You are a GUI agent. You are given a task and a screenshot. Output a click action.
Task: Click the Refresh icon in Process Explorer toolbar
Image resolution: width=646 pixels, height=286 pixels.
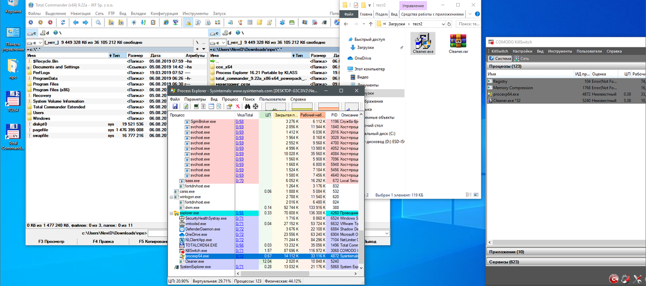tap(186, 106)
